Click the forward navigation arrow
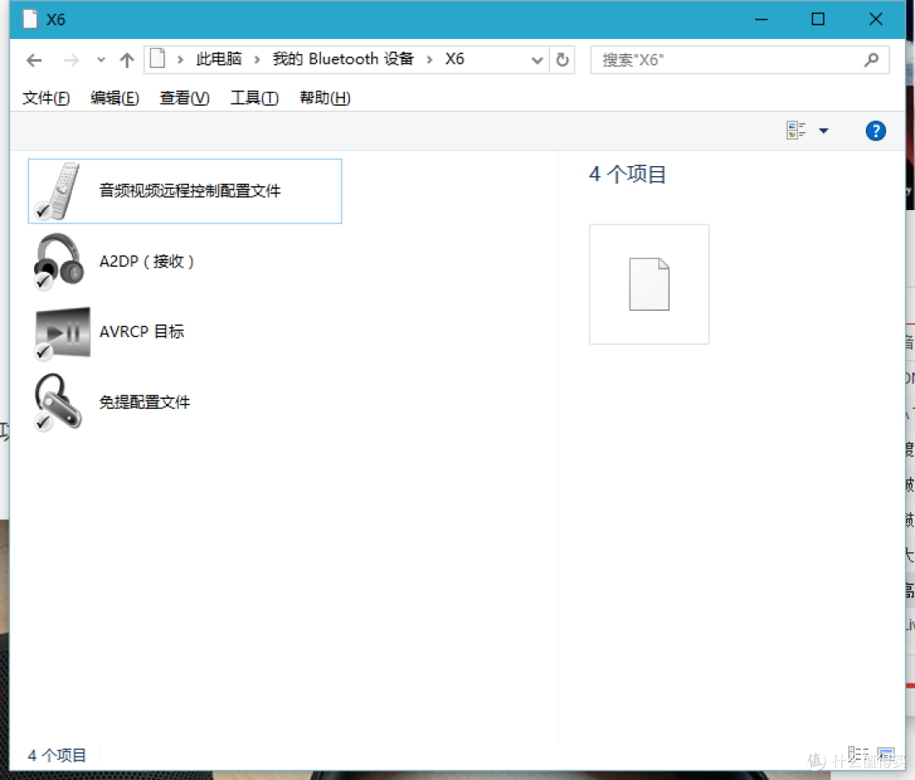Screen dimensions: 915x780 tap(71, 60)
